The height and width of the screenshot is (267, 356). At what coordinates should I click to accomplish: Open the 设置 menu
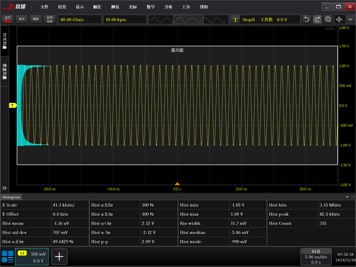point(62,7)
